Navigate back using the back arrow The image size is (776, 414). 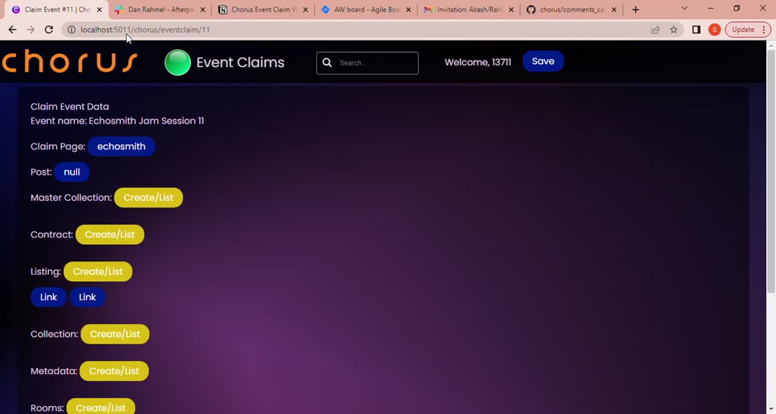coord(13,29)
